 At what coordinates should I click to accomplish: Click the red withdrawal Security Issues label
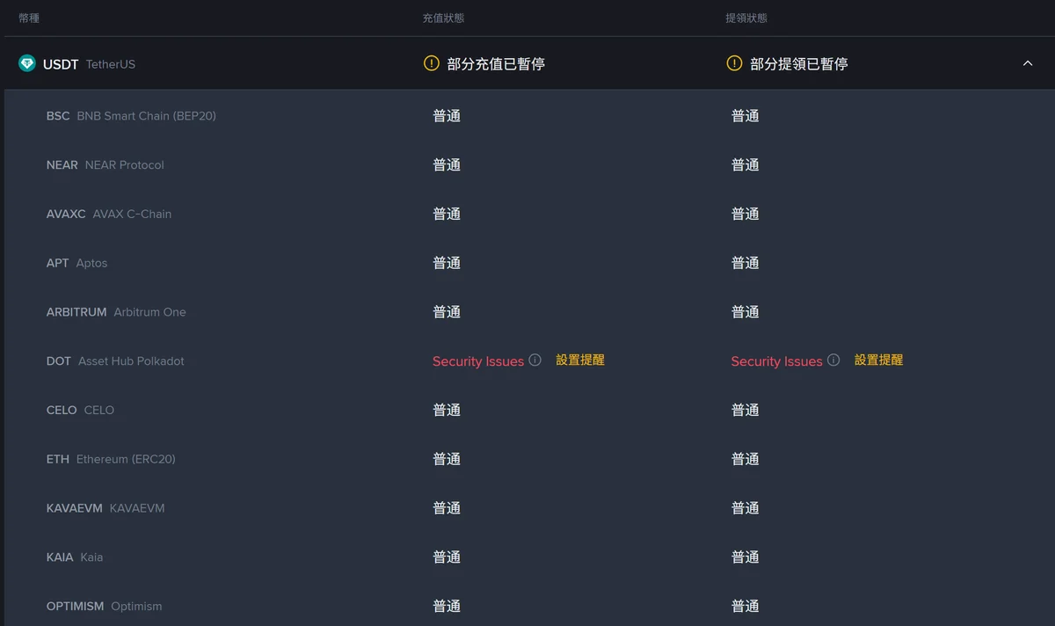click(x=777, y=361)
